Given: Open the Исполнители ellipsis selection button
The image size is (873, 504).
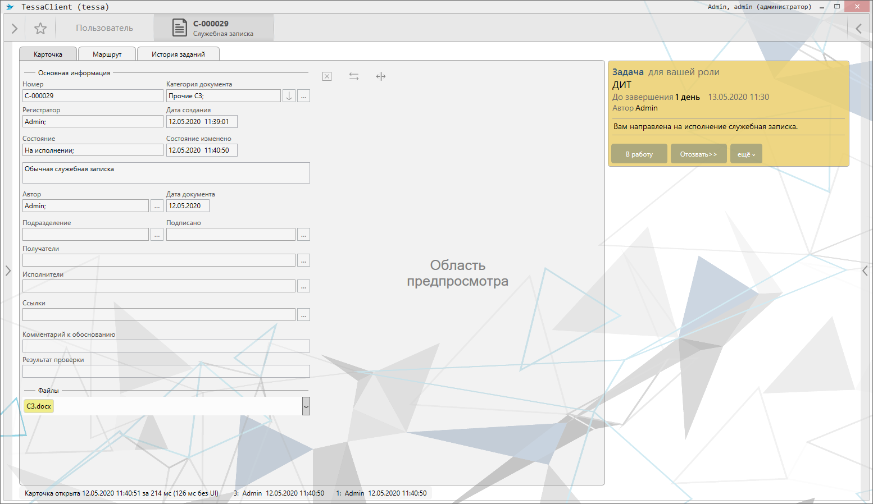Looking at the screenshot, I should [303, 286].
